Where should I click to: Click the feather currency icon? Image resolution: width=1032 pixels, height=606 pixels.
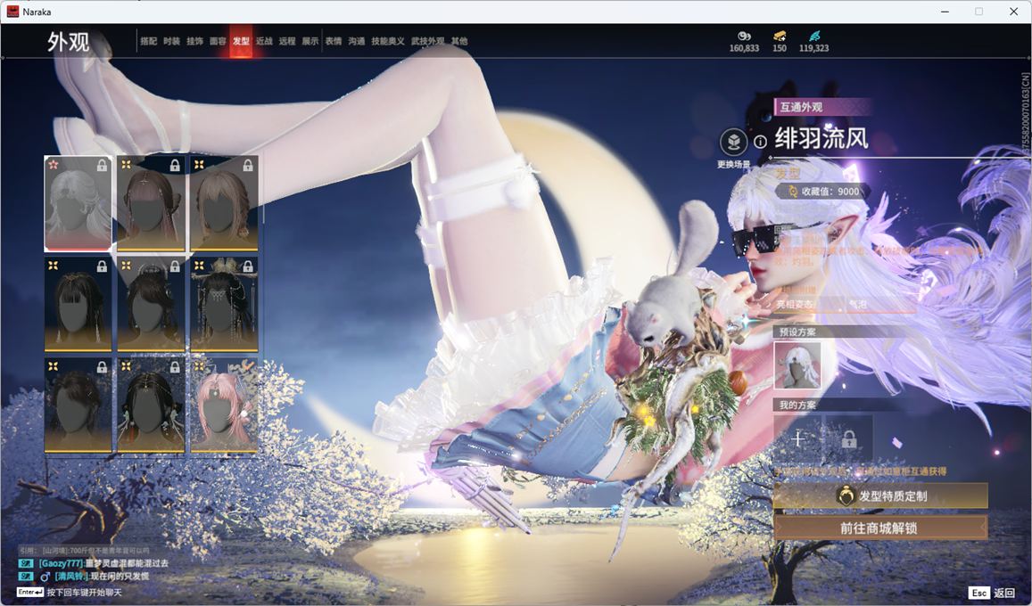[x=814, y=36]
